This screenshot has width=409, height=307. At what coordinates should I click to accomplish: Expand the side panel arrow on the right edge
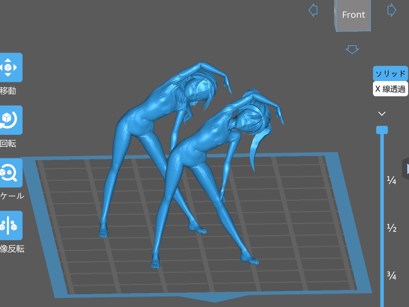(406, 169)
